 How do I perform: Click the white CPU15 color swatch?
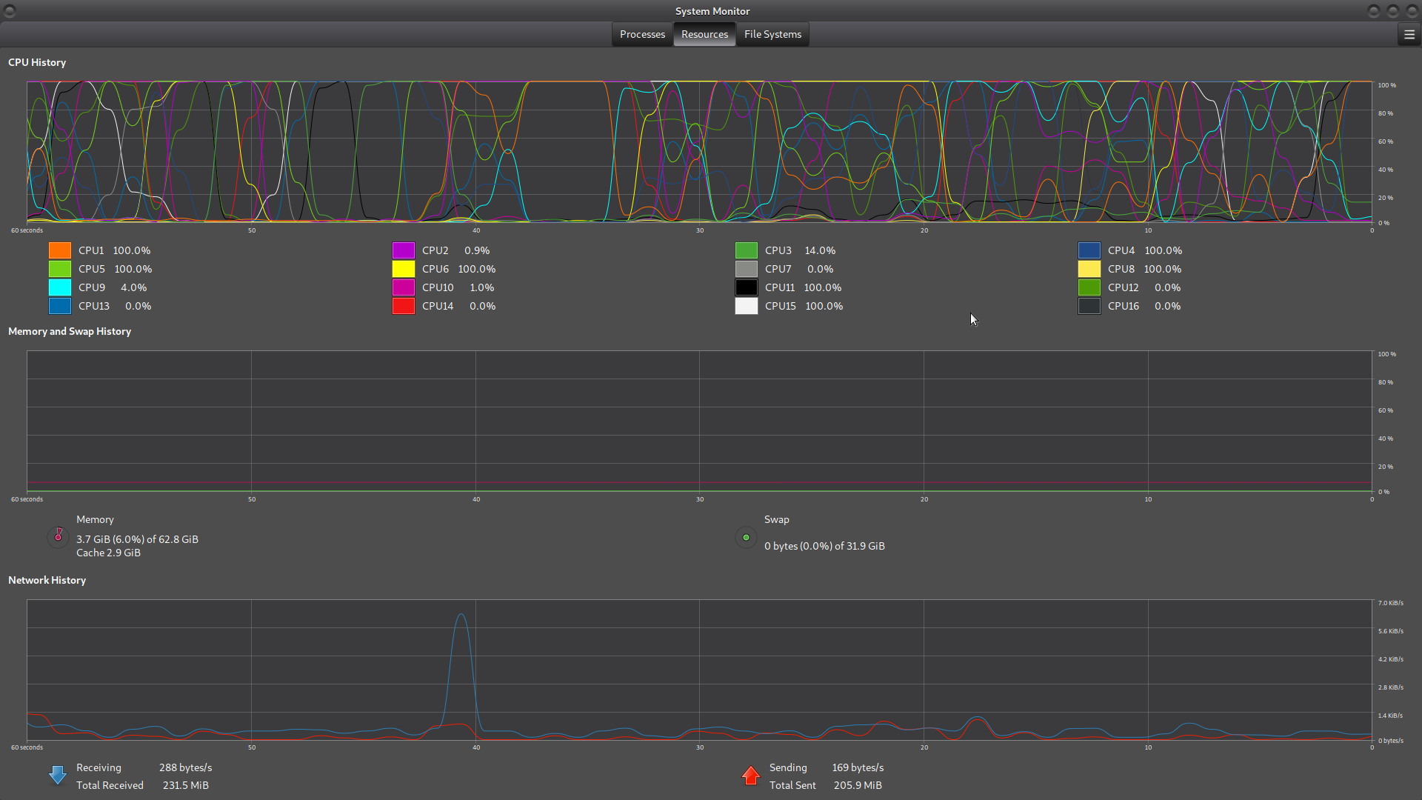click(747, 307)
